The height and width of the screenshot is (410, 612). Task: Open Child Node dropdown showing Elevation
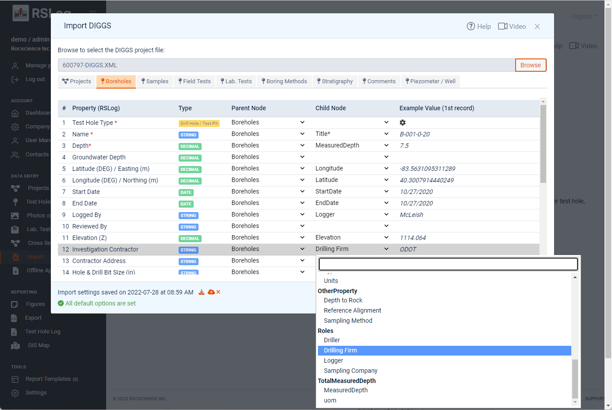[352, 237]
